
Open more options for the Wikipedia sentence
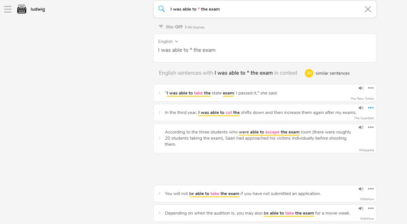(x=371, y=127)
